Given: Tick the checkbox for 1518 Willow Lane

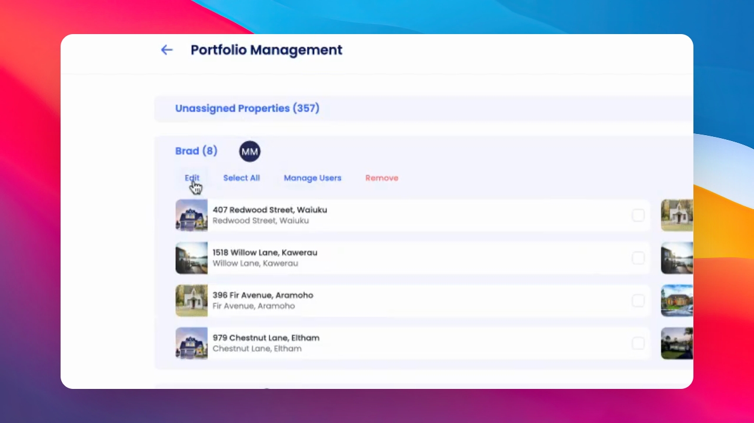Looking at the screenshot, I should click(638, 258).
